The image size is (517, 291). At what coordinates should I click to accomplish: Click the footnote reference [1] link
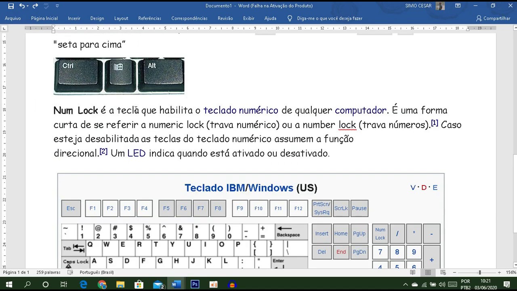pos(435,123)
